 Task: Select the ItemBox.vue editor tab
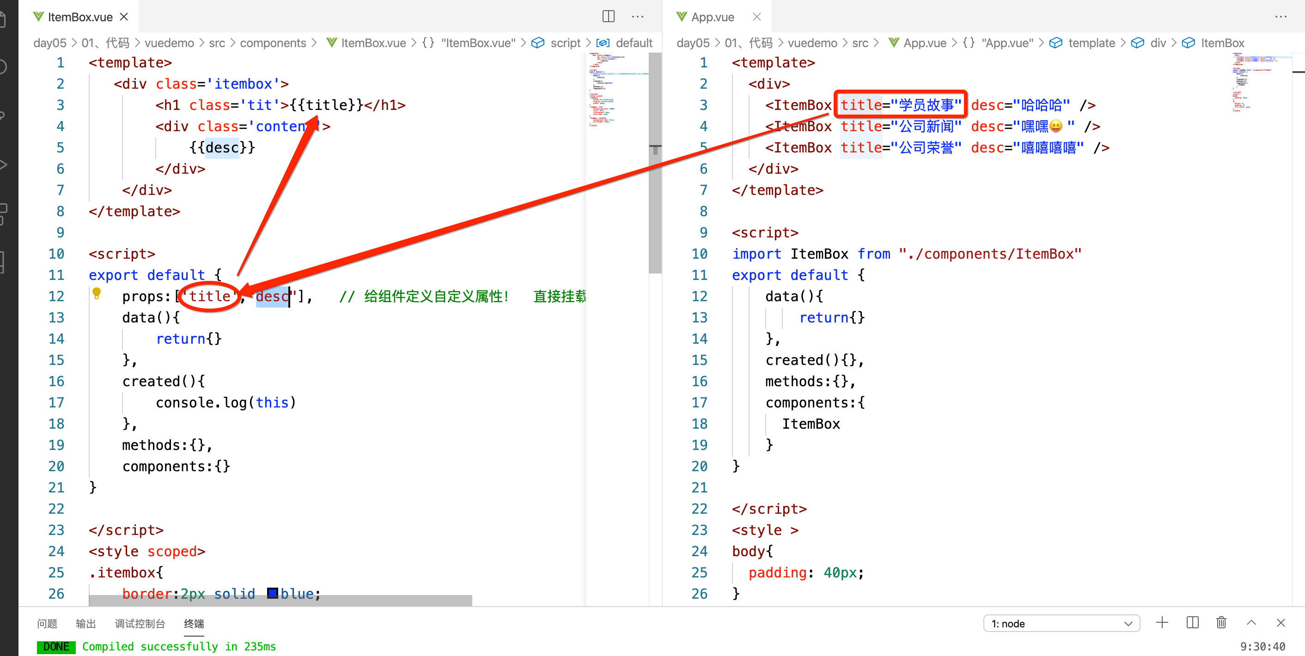79,17
